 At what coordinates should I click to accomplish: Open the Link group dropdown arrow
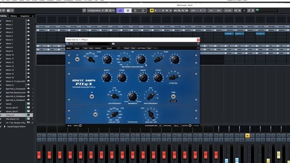click(x=201, y=10)
